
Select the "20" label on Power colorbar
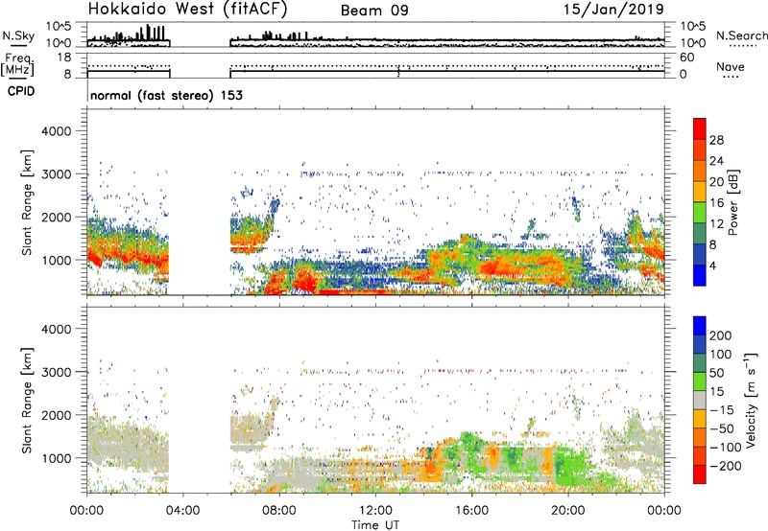tap(716, 182)
